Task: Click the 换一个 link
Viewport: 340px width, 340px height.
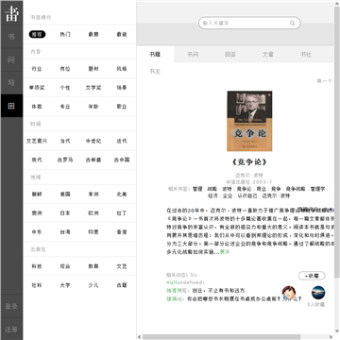Action: [x=324, y=81]
